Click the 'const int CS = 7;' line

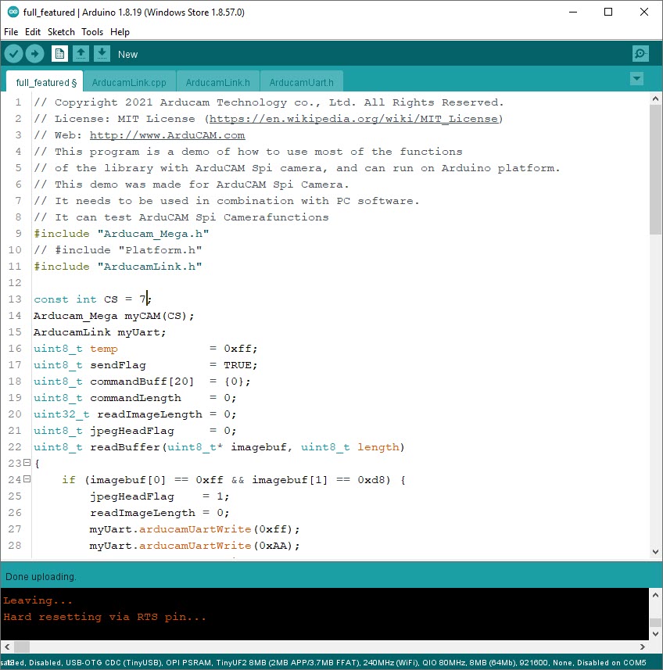click(93, 299)
